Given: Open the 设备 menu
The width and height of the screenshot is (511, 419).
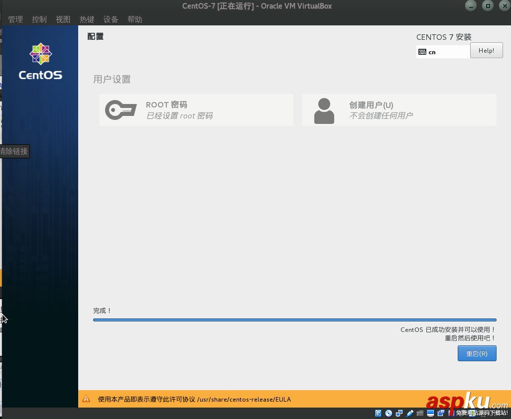Looking at the screenshot, I should point(111,19).
